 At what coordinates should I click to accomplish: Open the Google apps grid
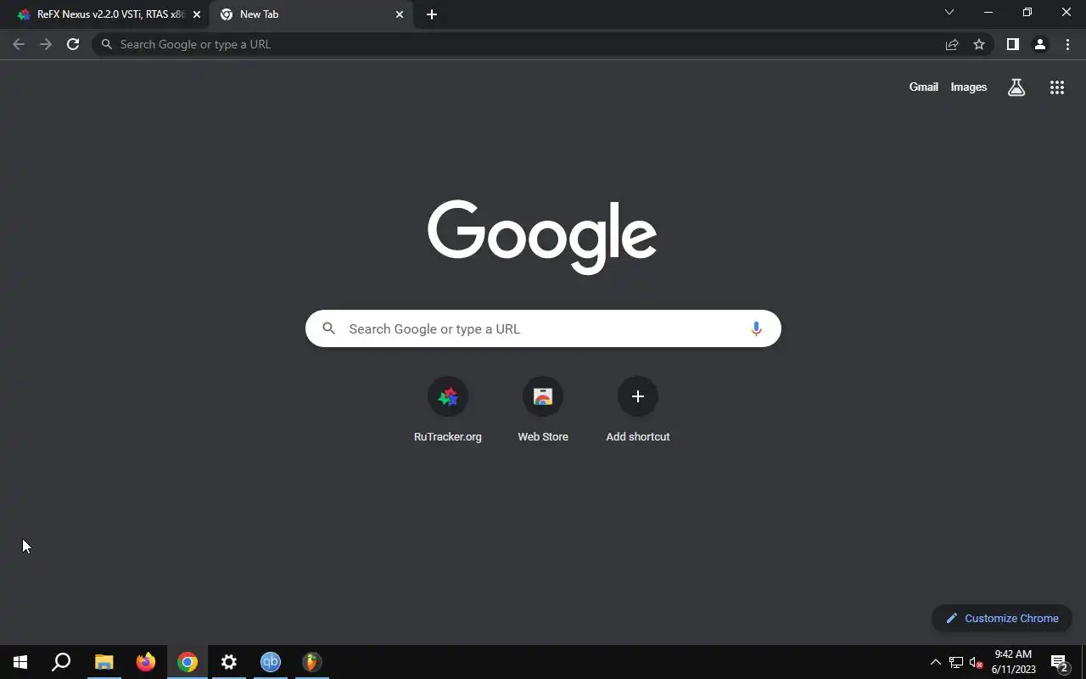pyautogui.click(x=1057, y=87)
